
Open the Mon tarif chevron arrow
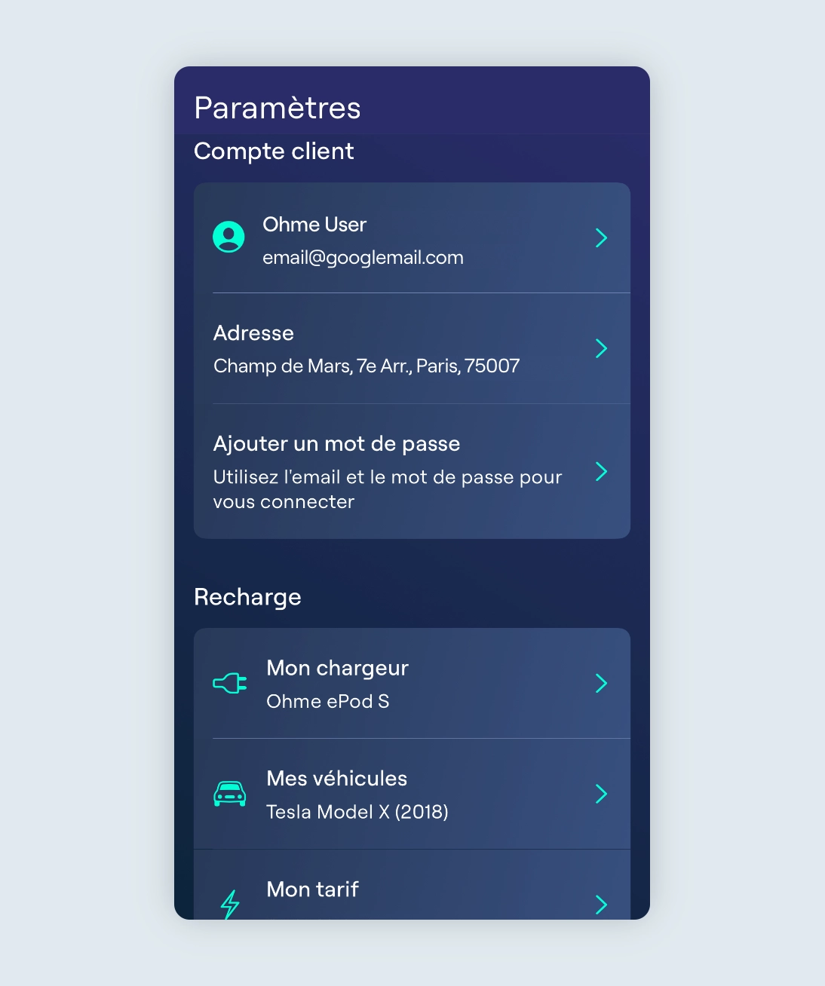point(601,904)
